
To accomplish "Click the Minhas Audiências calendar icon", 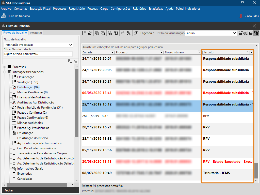I will [14, 123].
